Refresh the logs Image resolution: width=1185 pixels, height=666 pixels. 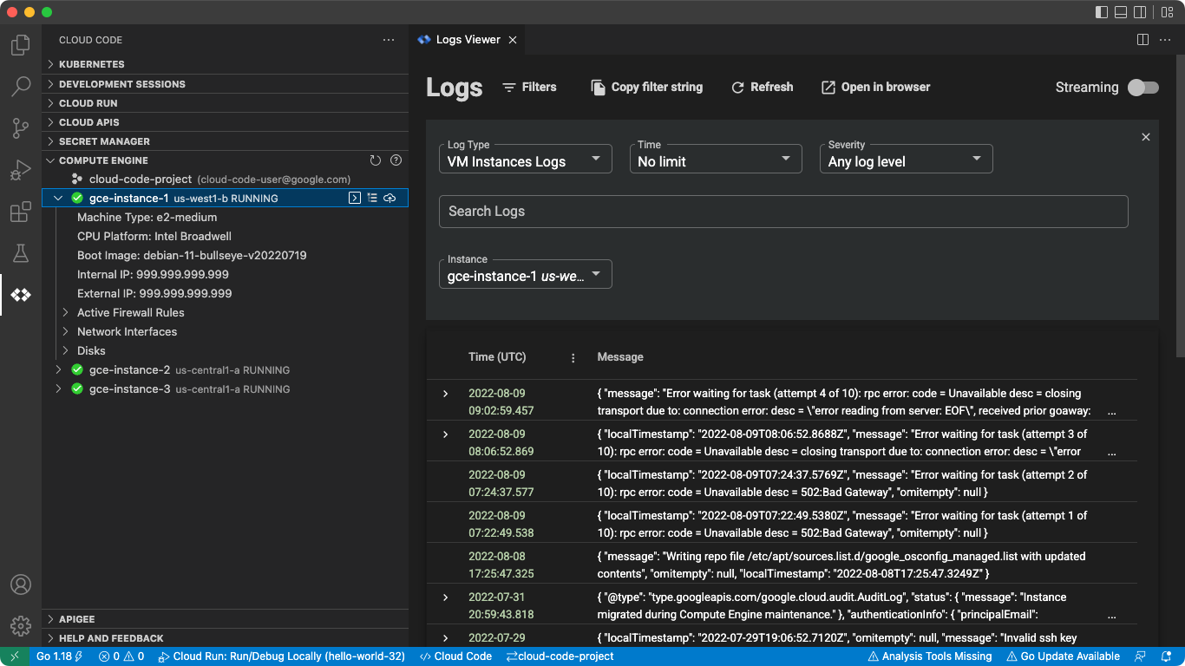point(762,87)
